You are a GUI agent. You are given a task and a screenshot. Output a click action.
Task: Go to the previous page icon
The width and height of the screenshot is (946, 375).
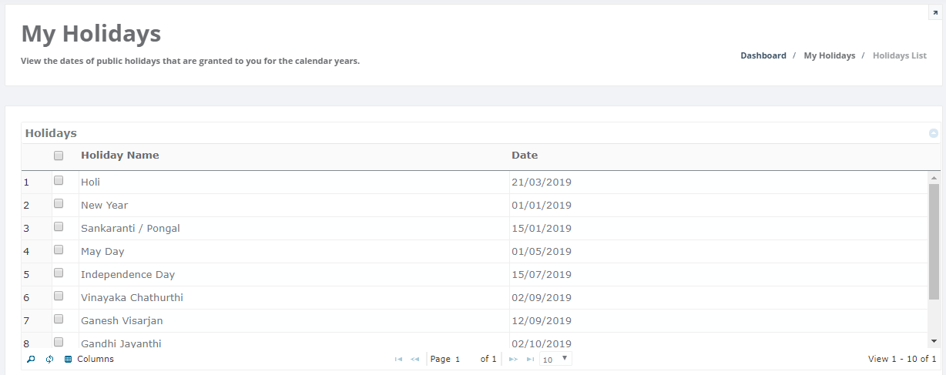(415, 359)
